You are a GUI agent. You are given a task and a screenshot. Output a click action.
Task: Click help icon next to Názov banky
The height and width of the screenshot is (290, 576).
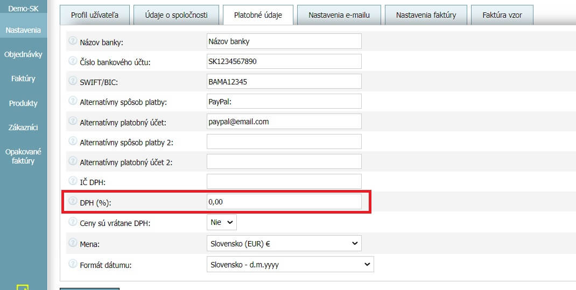coord(73,41)
